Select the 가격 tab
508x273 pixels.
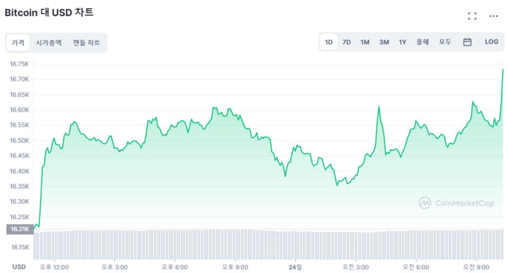(x=18, y=42)
